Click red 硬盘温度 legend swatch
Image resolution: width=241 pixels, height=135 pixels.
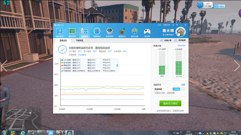point(62,65)
